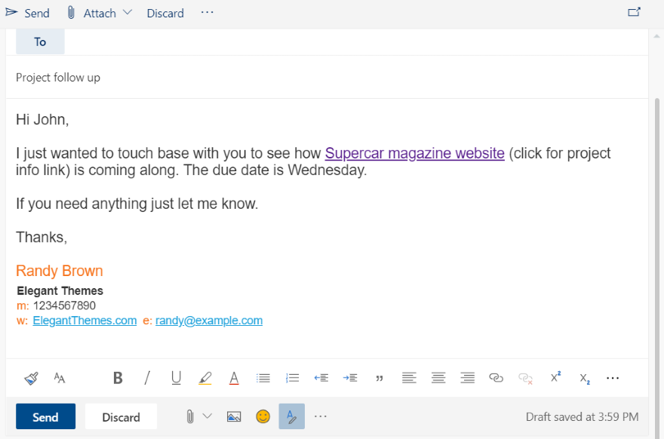The image size is (664, 439).
Task: Open the ElegantThemes.com signature link
Action: point(85,321)
